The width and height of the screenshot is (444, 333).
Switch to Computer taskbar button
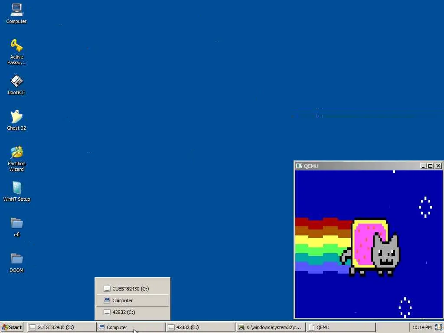click(131, 327)
